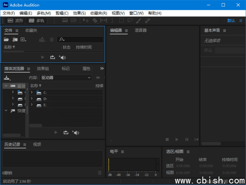
Task: Click Play button in 编辑器 transport
Action: coord(177,139)
